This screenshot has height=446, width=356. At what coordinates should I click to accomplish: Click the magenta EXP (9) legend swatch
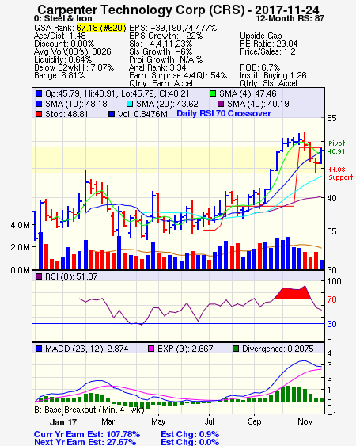click(151, 349)
